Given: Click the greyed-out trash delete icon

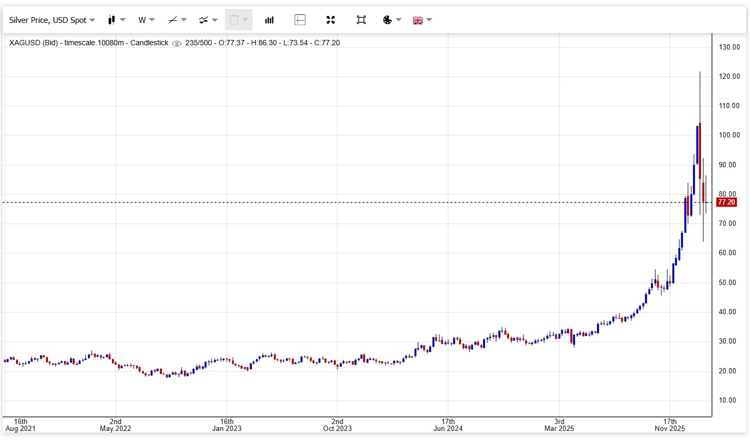Looking at the screenshot, I should click(x=234, y=20).
